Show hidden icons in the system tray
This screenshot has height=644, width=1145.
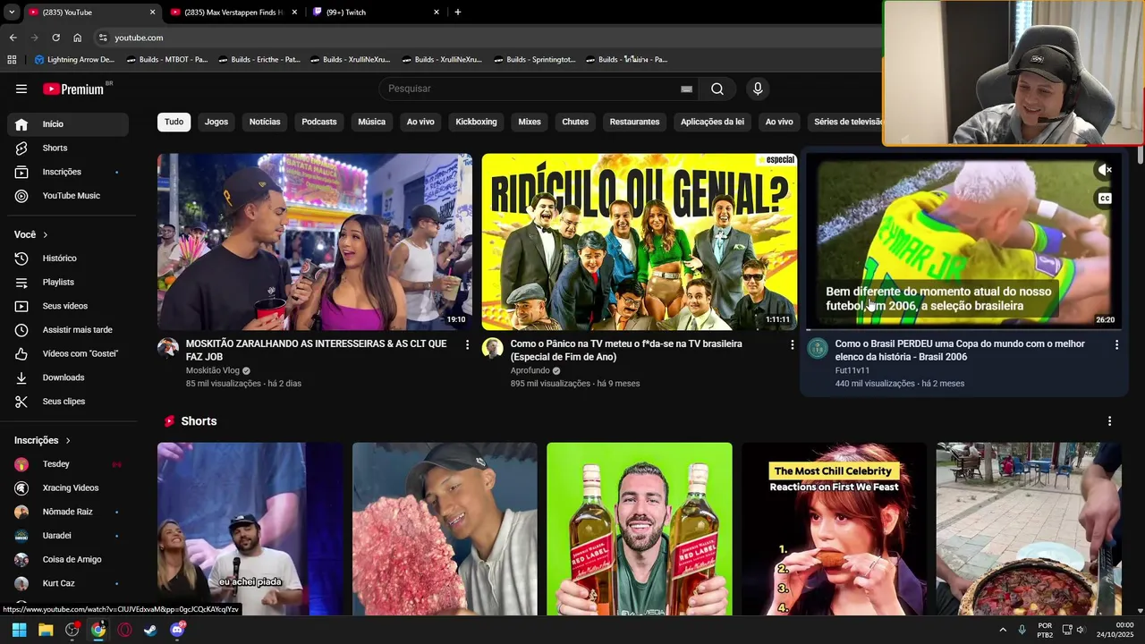point(1003,630)
